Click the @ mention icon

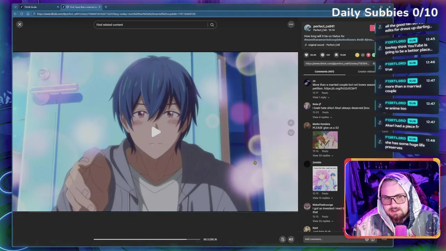[367, 239]
